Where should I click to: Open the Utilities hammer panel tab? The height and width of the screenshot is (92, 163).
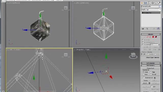coord(159,3)
